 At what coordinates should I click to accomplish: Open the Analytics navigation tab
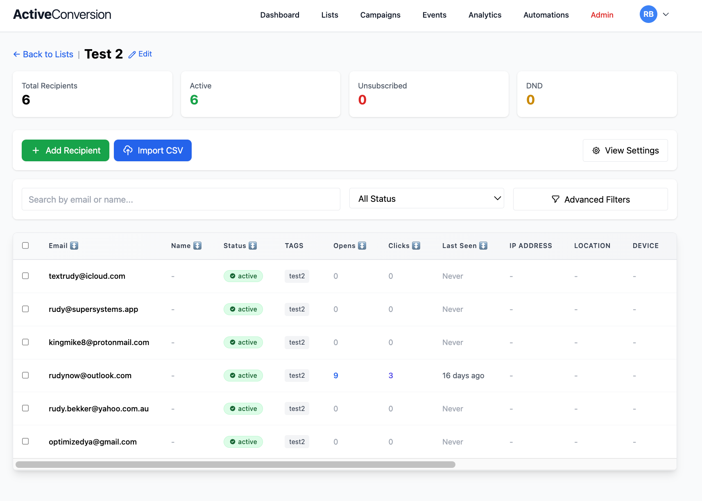tap(485, 15)
